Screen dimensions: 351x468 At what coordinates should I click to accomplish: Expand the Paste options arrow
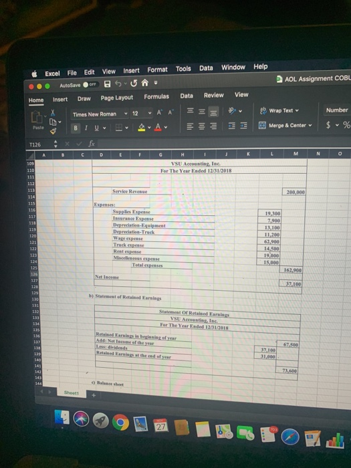tap(45, 116)
